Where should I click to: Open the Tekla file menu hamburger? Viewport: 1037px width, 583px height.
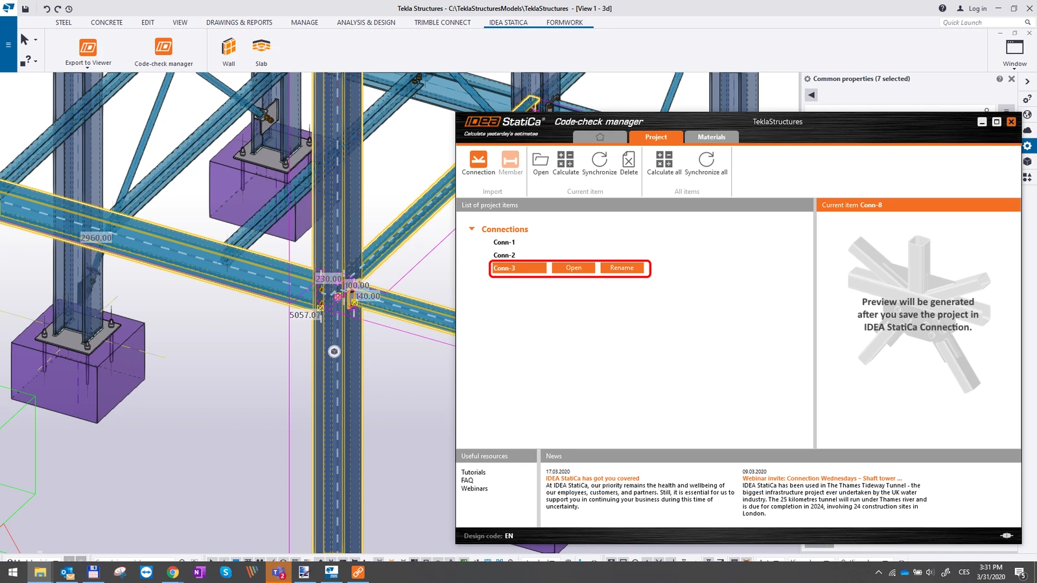(x=8, y=45)
